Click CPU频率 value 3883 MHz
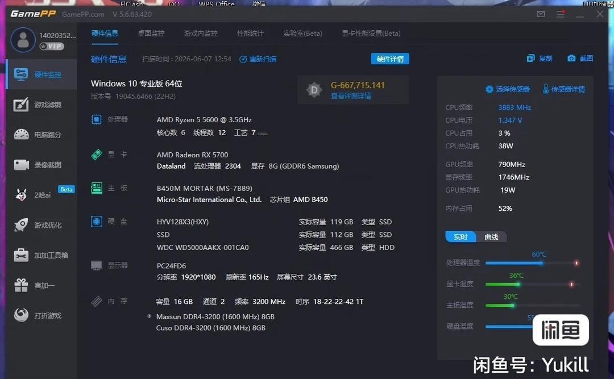This screenshot has height=379, width=614. (x=515, y=107)
